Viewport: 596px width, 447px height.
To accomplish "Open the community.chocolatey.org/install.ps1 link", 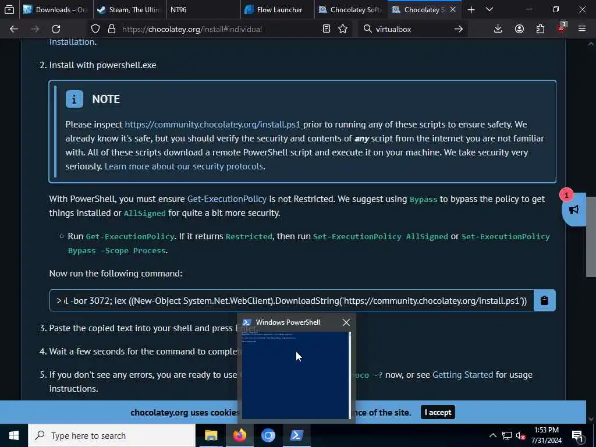I will pos(212,125).
